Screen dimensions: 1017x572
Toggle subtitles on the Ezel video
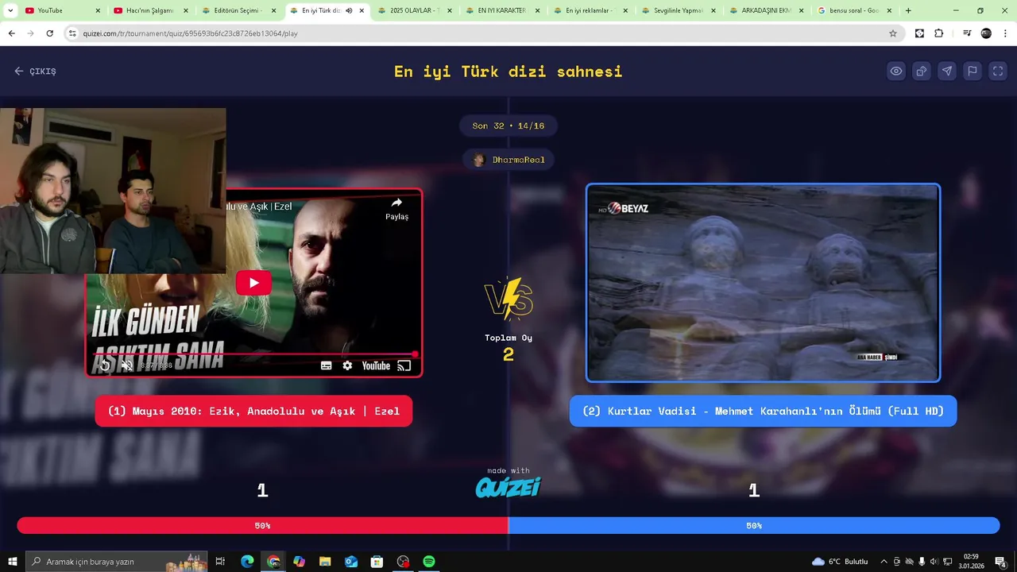pyautogui.click(x=326, y=365)
